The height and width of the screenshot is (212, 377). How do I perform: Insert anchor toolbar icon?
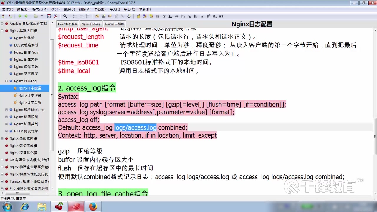point(129,16)
